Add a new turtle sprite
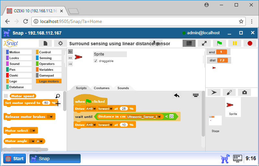This screenshot has height=166, width=259. [x=214, y=92]
